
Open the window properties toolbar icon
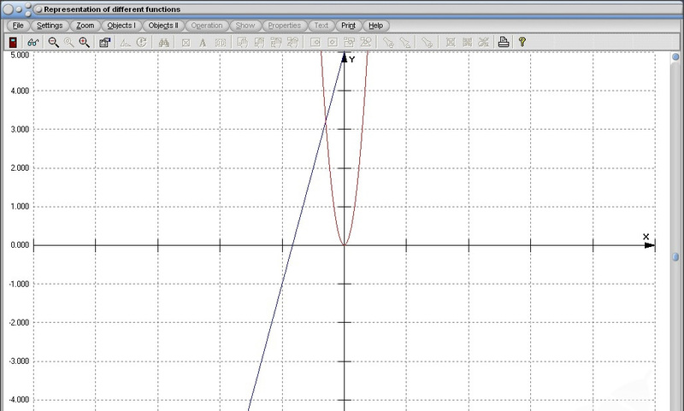point(104,42)
